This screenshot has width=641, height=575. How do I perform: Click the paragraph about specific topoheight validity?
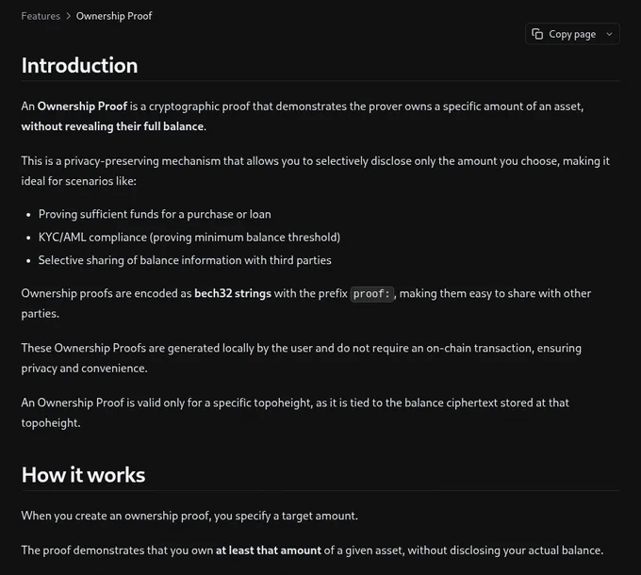(295, 413)
